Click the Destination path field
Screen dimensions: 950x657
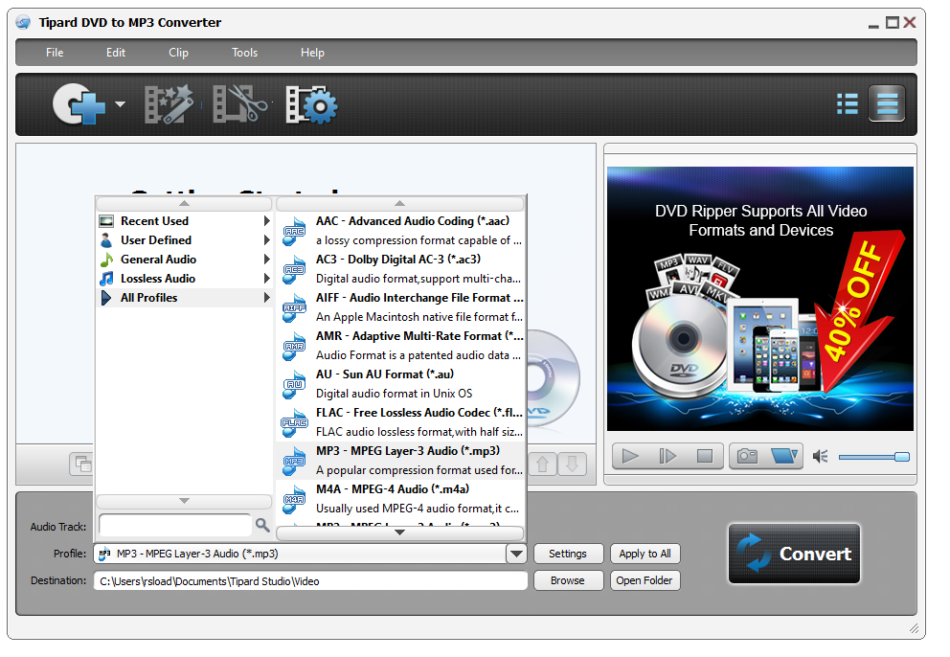click(310, 581)
